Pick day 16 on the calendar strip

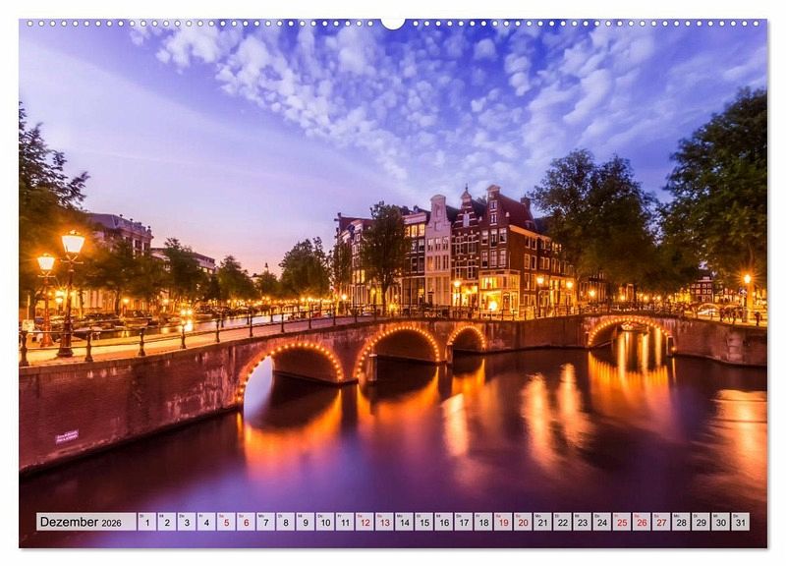(443, 522)
